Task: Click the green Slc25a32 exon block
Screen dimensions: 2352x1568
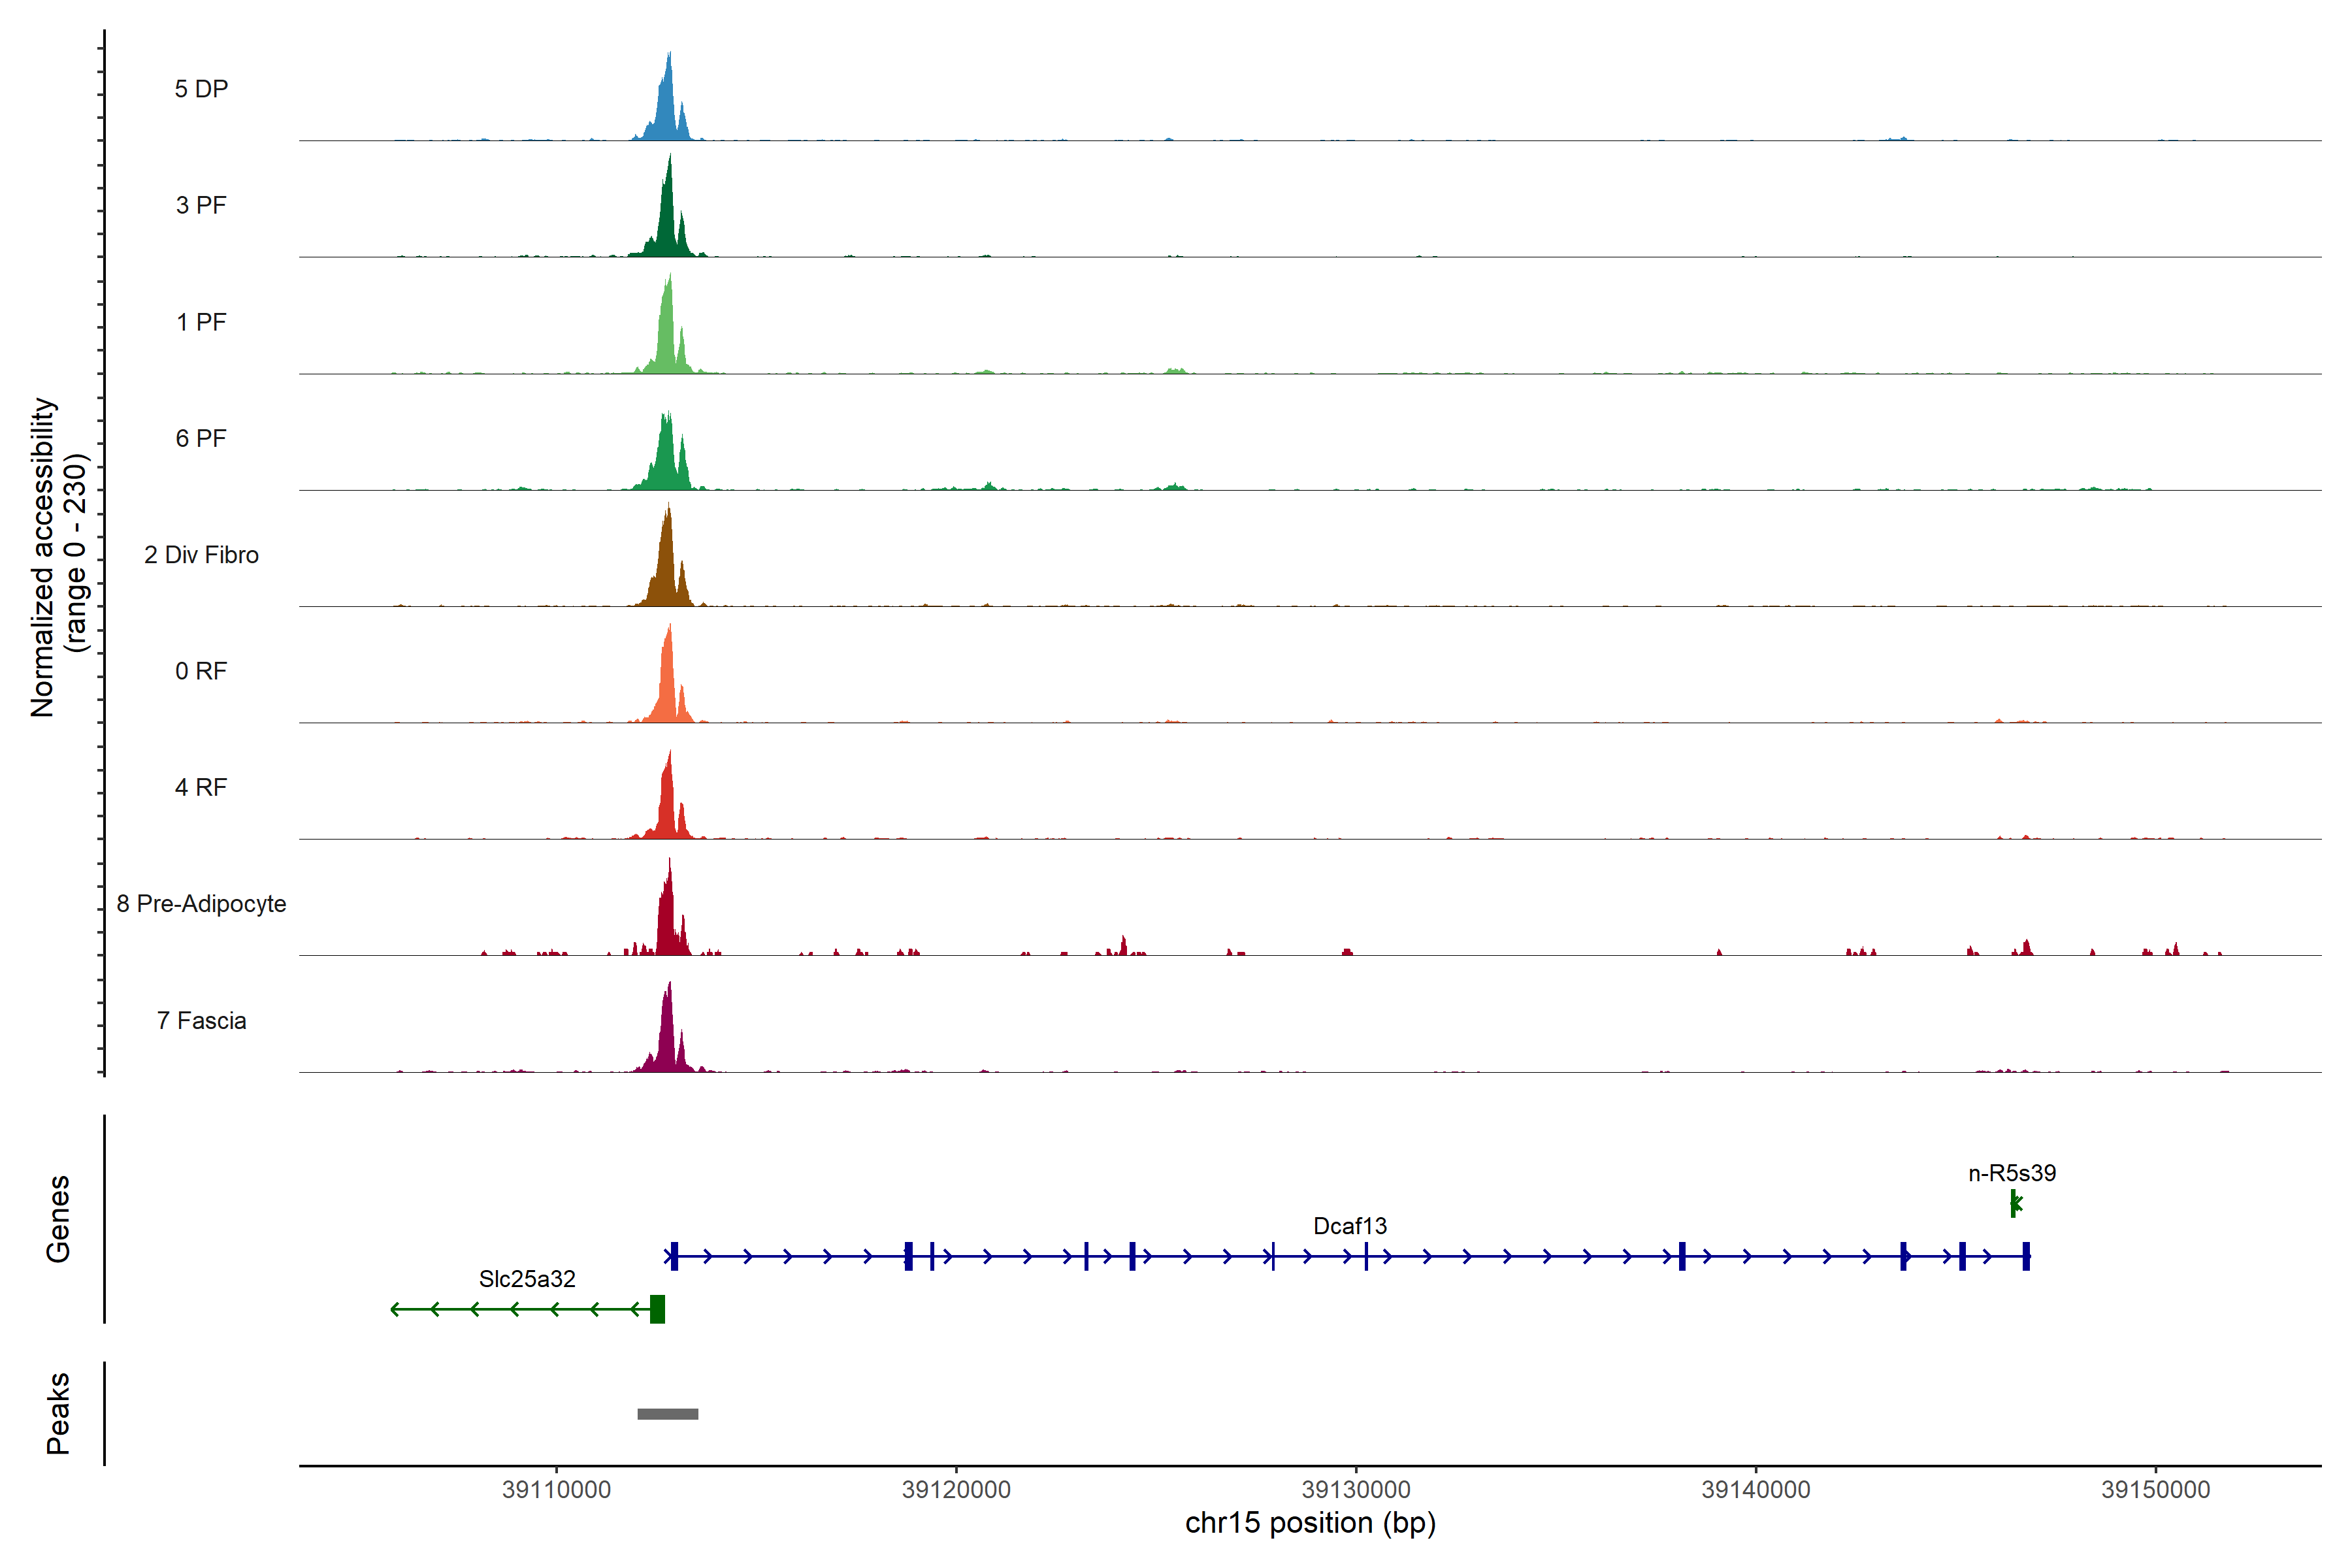Action: pos(657,1308)
